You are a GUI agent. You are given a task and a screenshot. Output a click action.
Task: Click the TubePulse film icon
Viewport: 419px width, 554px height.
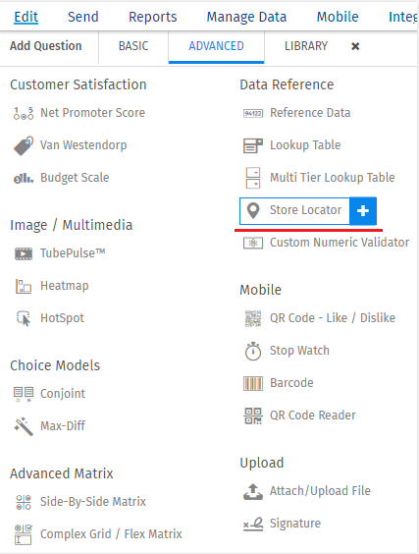point(24,253)
